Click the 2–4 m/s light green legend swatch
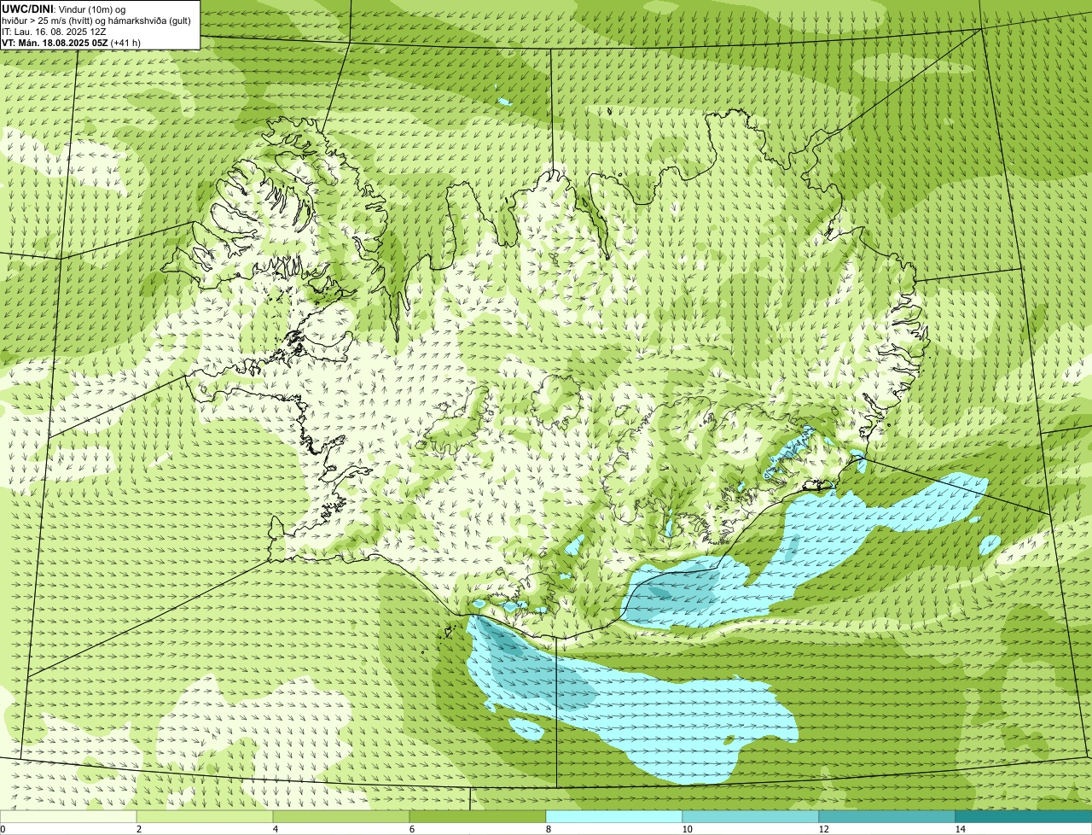1092x835 pixels. (x=205, y=816)
